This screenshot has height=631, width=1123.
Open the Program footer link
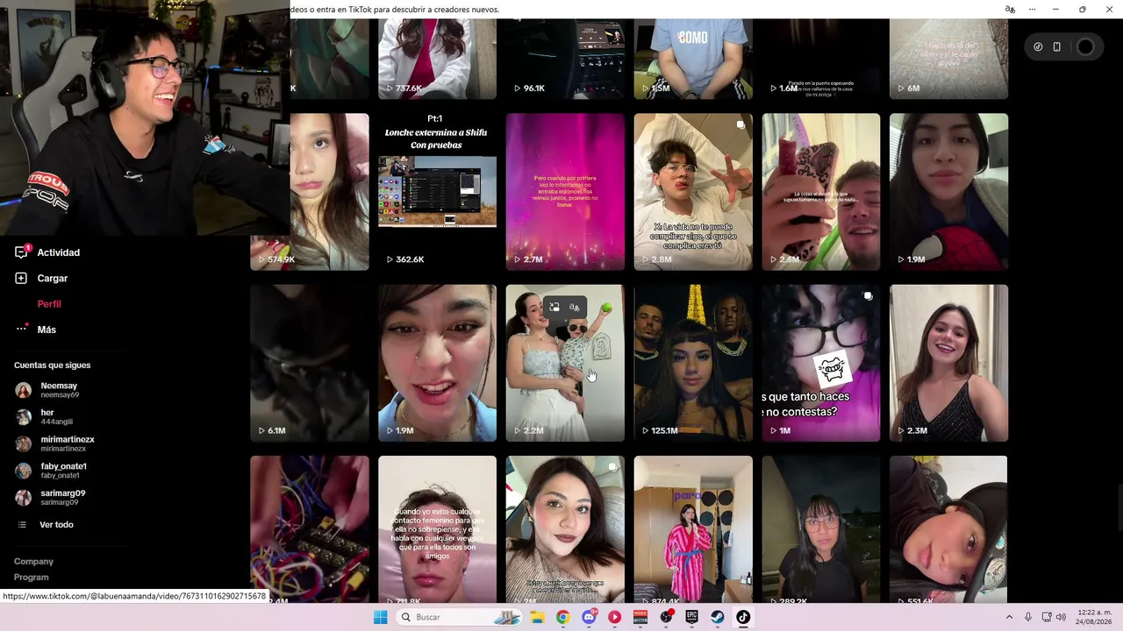click(x=31, y=578)
